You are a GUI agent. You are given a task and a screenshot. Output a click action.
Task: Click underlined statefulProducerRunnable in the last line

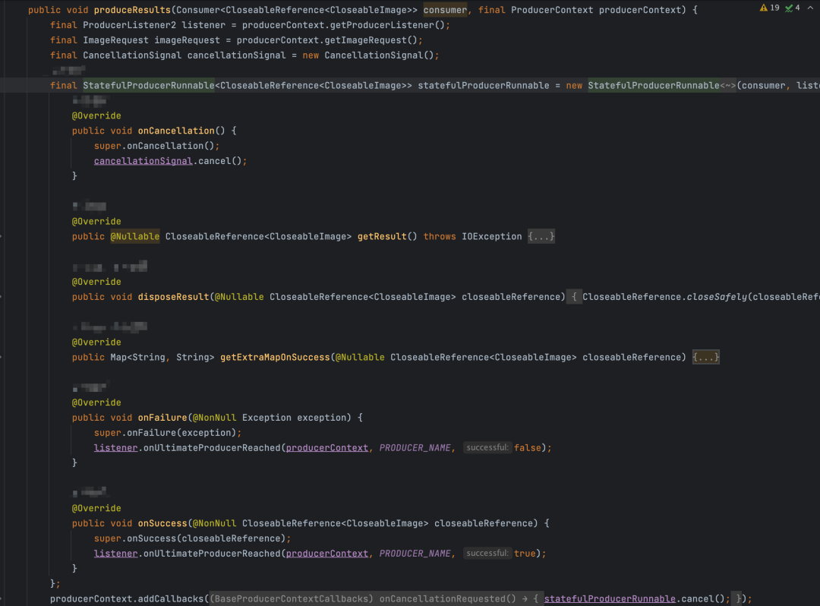[610, 599]
